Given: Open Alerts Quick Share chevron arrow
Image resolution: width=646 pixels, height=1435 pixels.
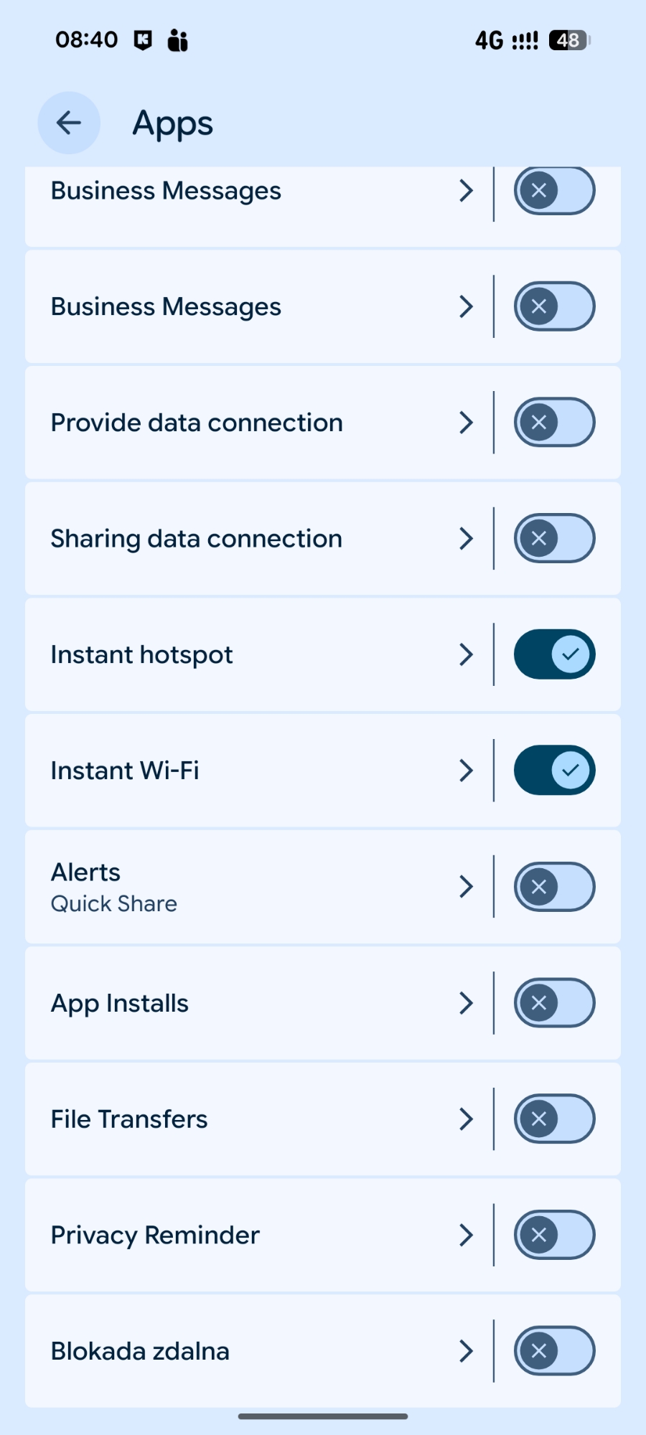Looking at the screenshot, I should [467, 887].
